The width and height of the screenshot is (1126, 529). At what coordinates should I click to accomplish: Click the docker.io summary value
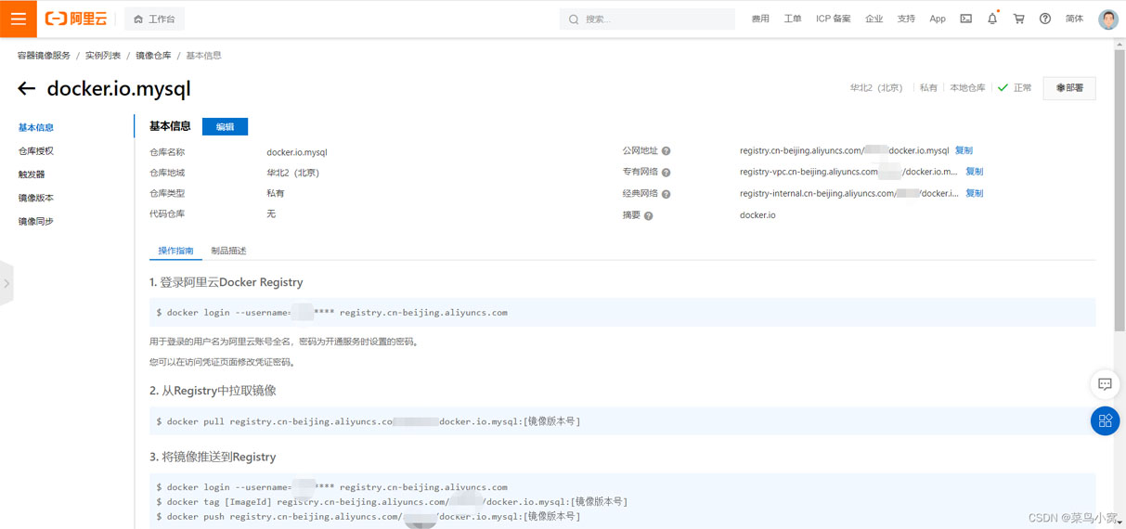click(x=757, y=215)
